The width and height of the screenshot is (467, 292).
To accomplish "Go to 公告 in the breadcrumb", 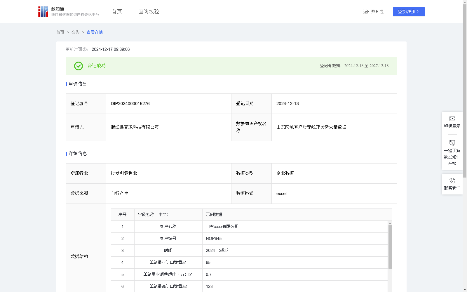I will [x=75, y=32].
